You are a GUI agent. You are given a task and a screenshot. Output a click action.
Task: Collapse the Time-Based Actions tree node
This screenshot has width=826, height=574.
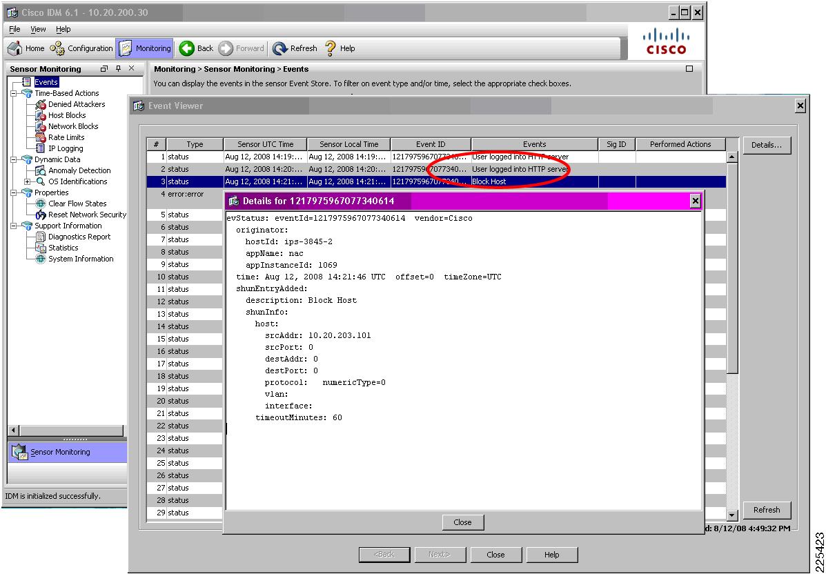(13, 93)
